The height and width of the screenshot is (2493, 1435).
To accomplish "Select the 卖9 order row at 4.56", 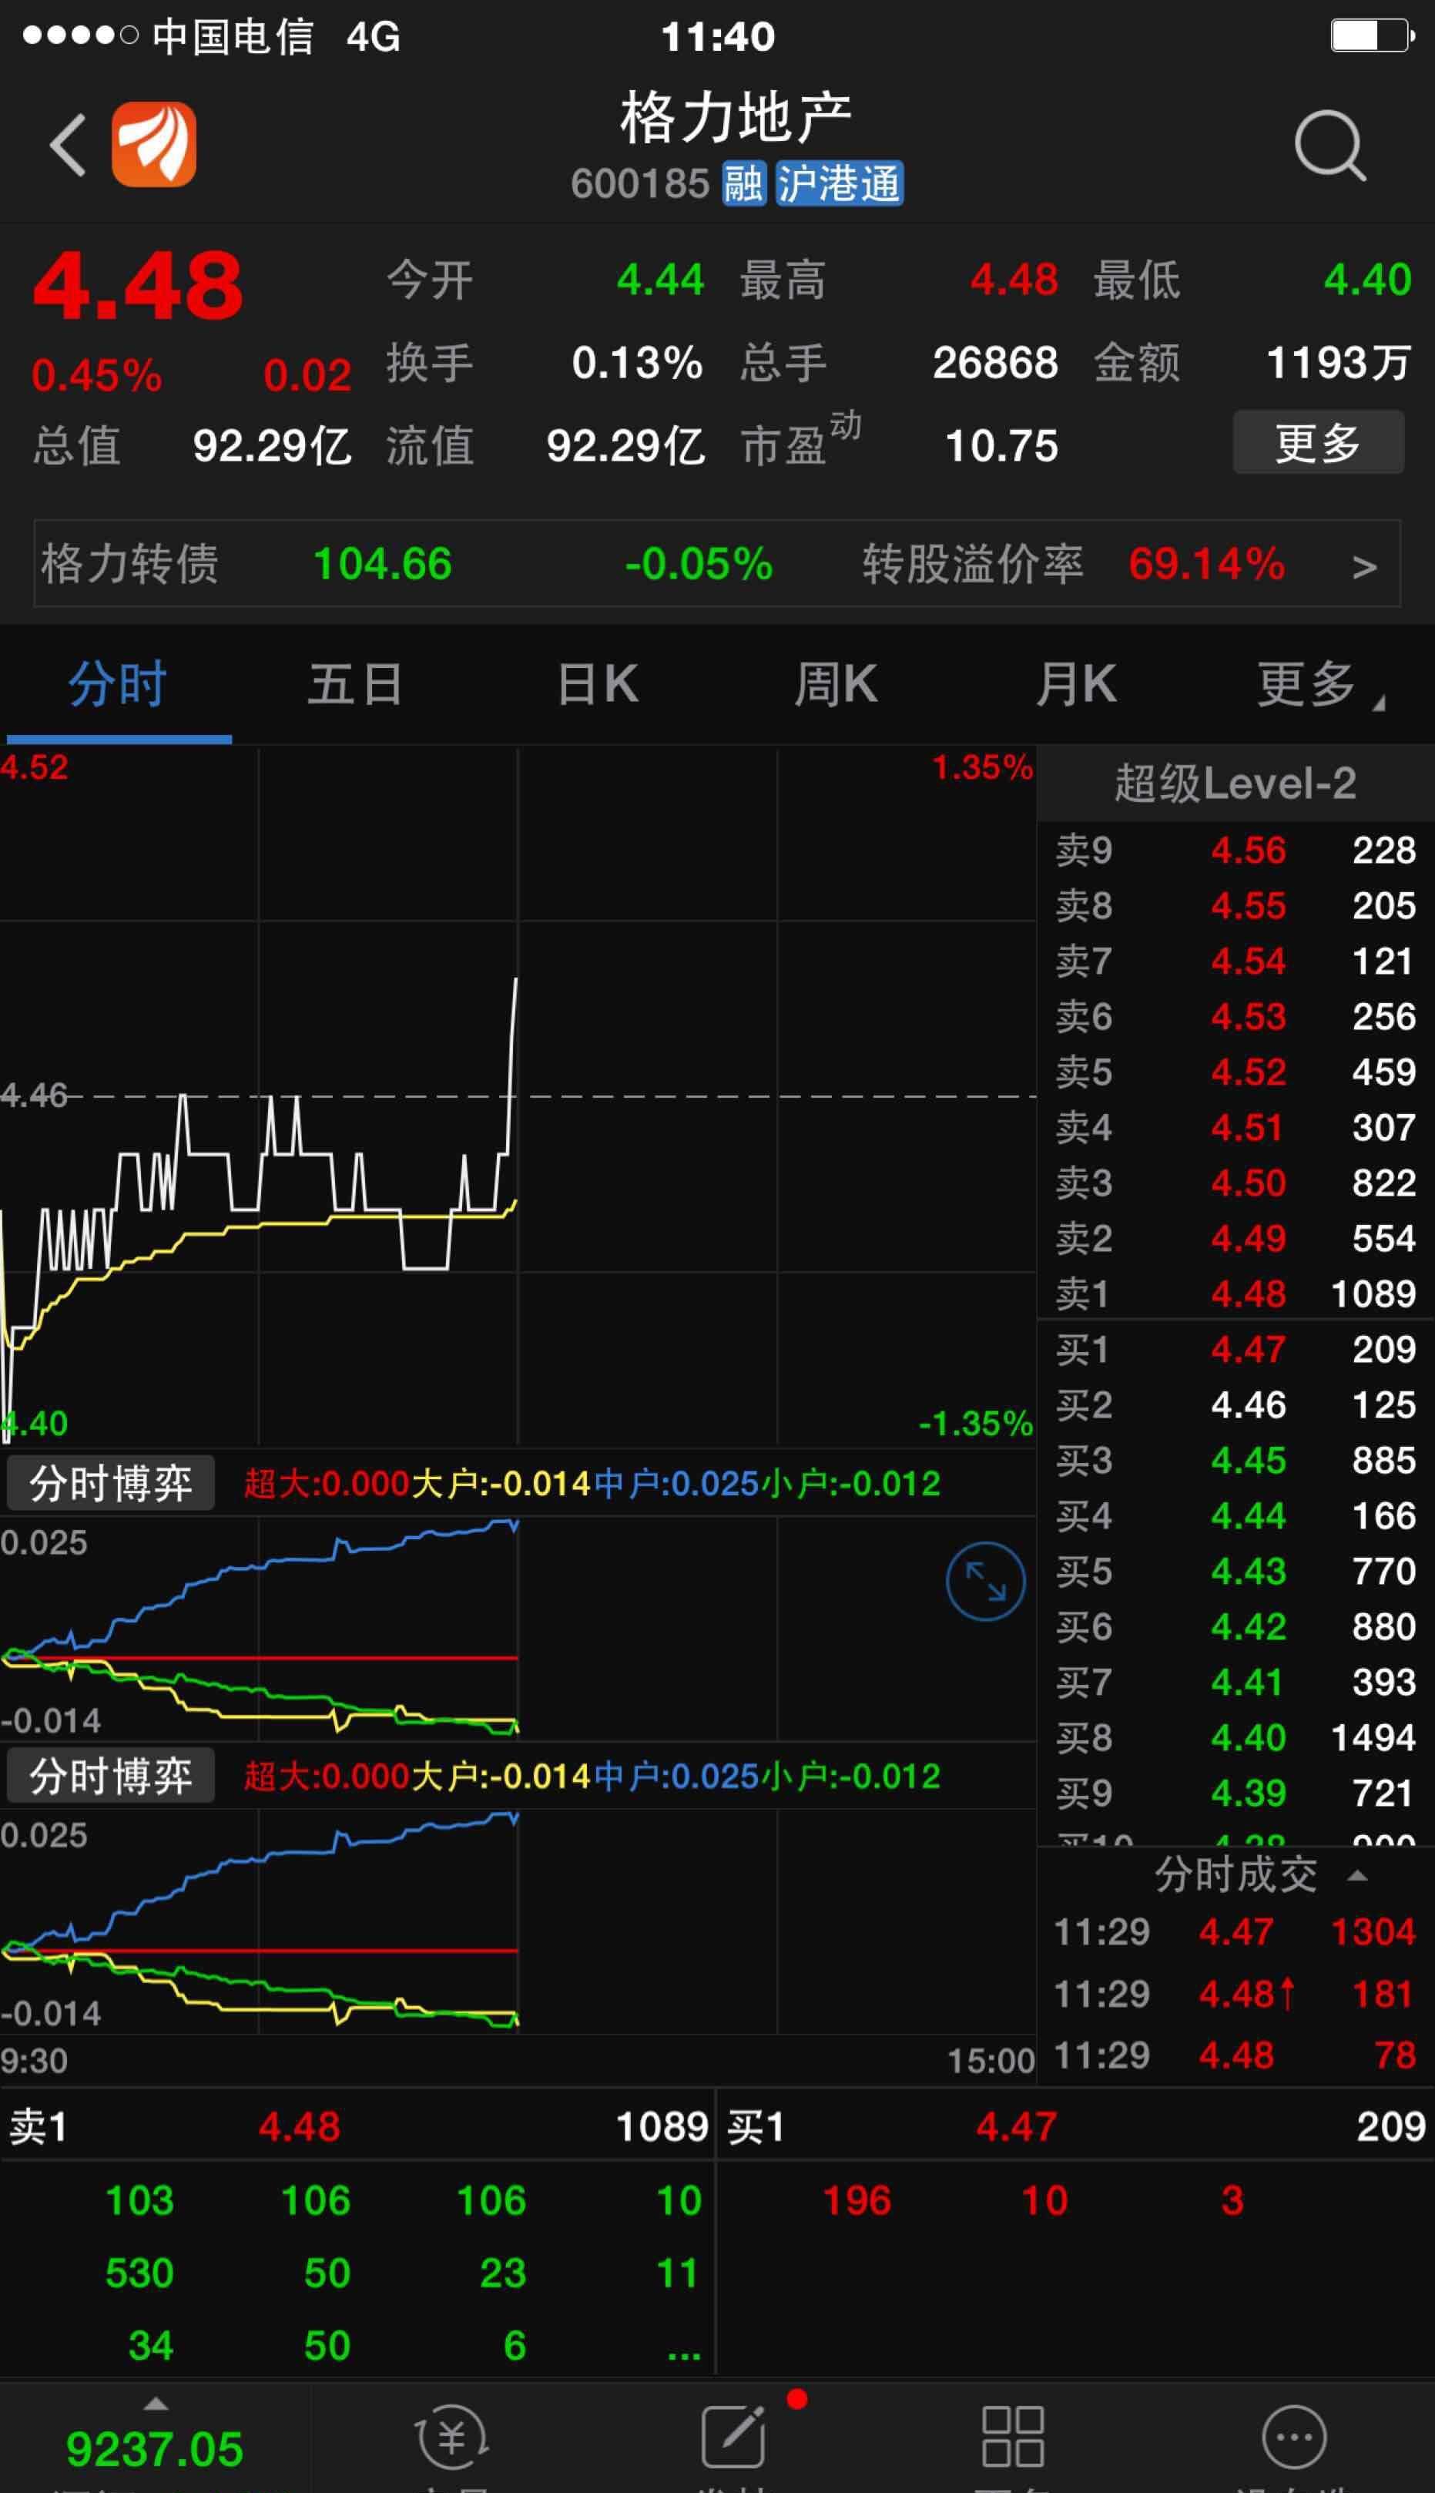I will coord(1235,850).
